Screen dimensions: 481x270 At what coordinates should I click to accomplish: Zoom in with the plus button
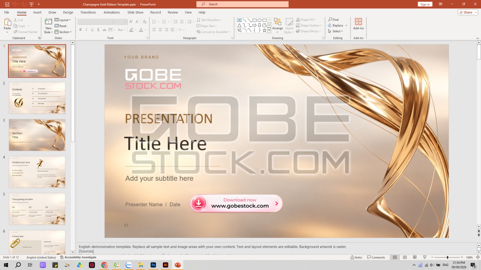pyautogui.click(x=463, y=257)
